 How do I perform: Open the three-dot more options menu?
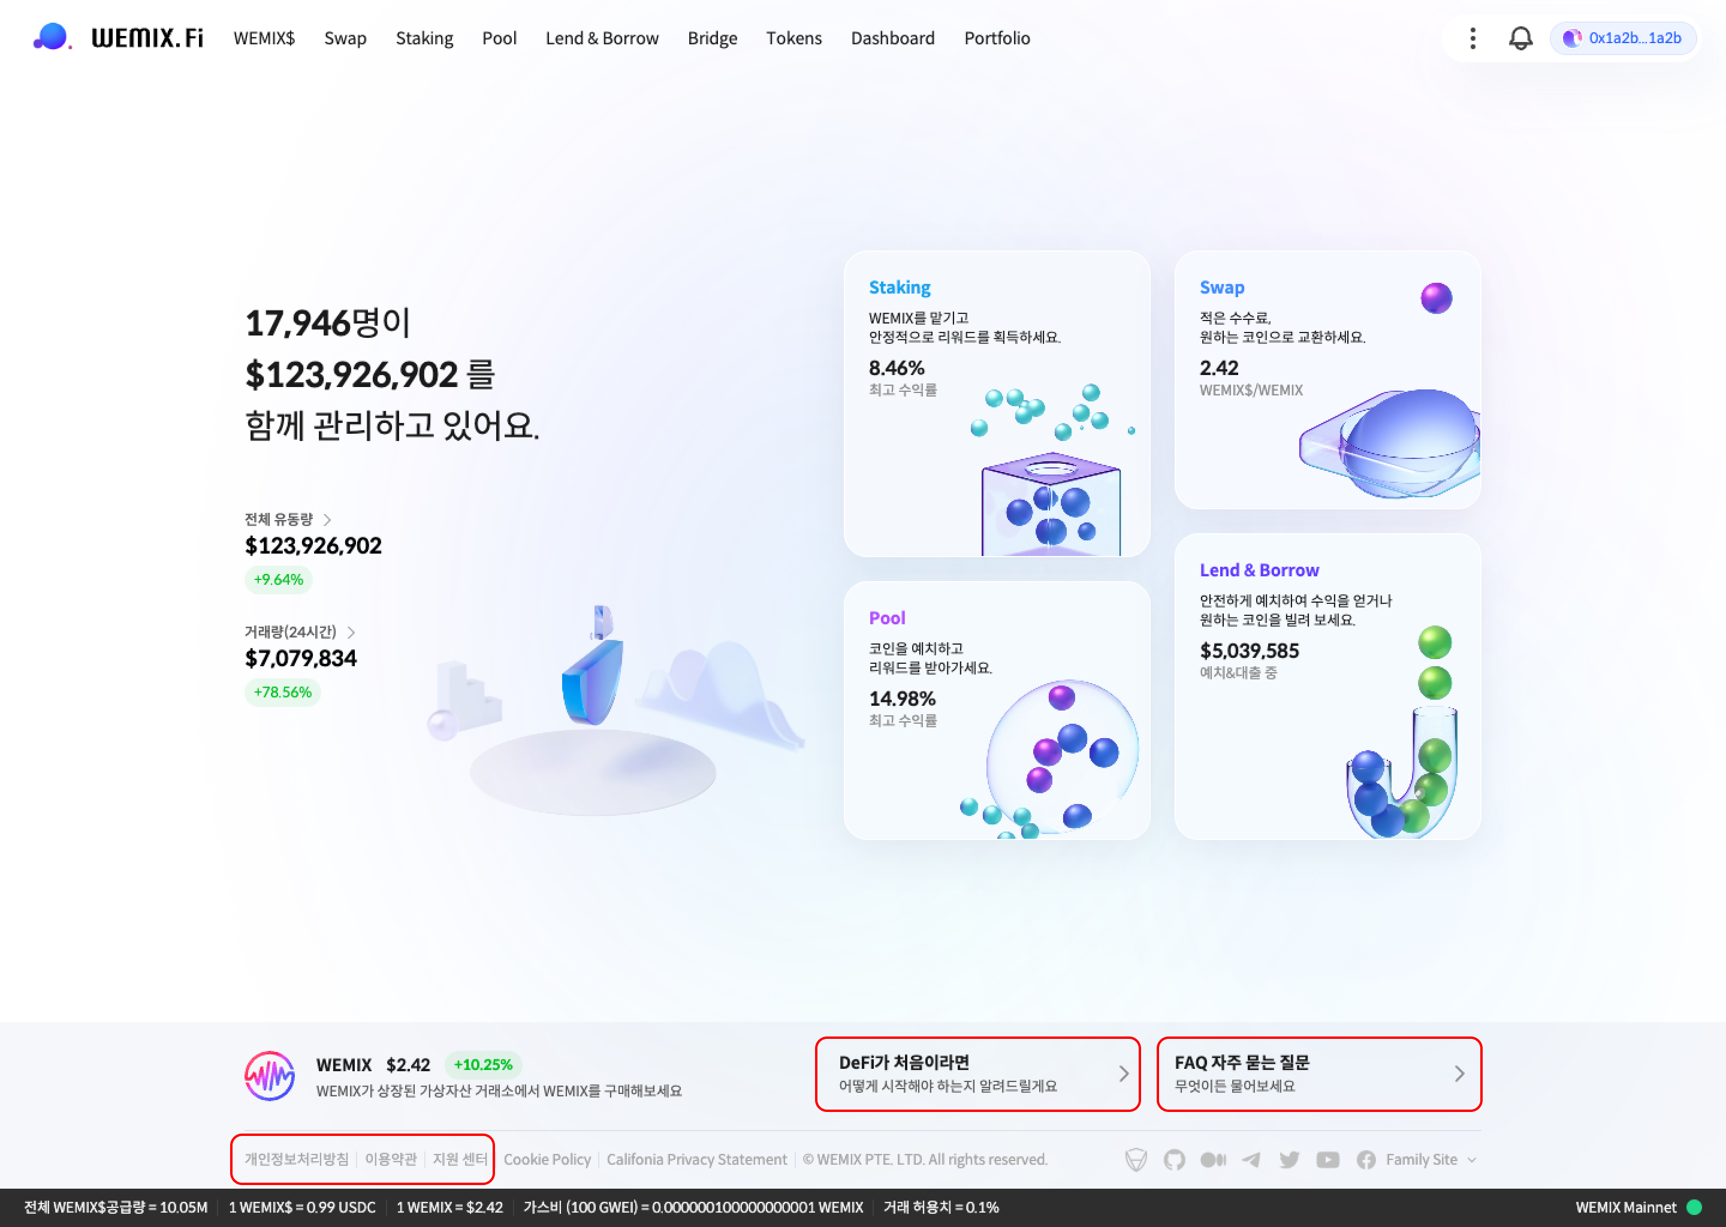pyautogui.click(x=1472, y=38)
